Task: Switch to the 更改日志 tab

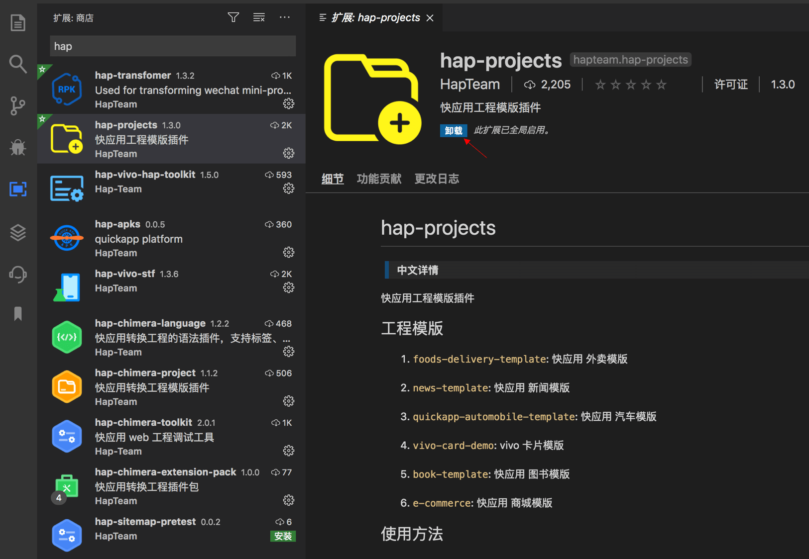Action: tap(437, 179)
